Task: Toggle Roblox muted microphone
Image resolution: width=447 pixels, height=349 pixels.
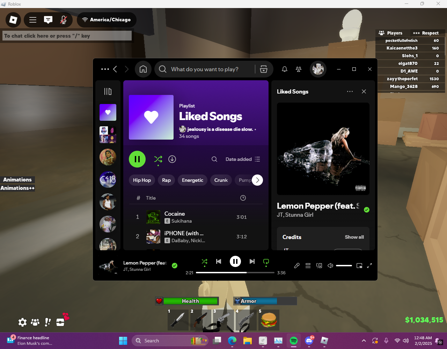Action: tap(64, 20)
